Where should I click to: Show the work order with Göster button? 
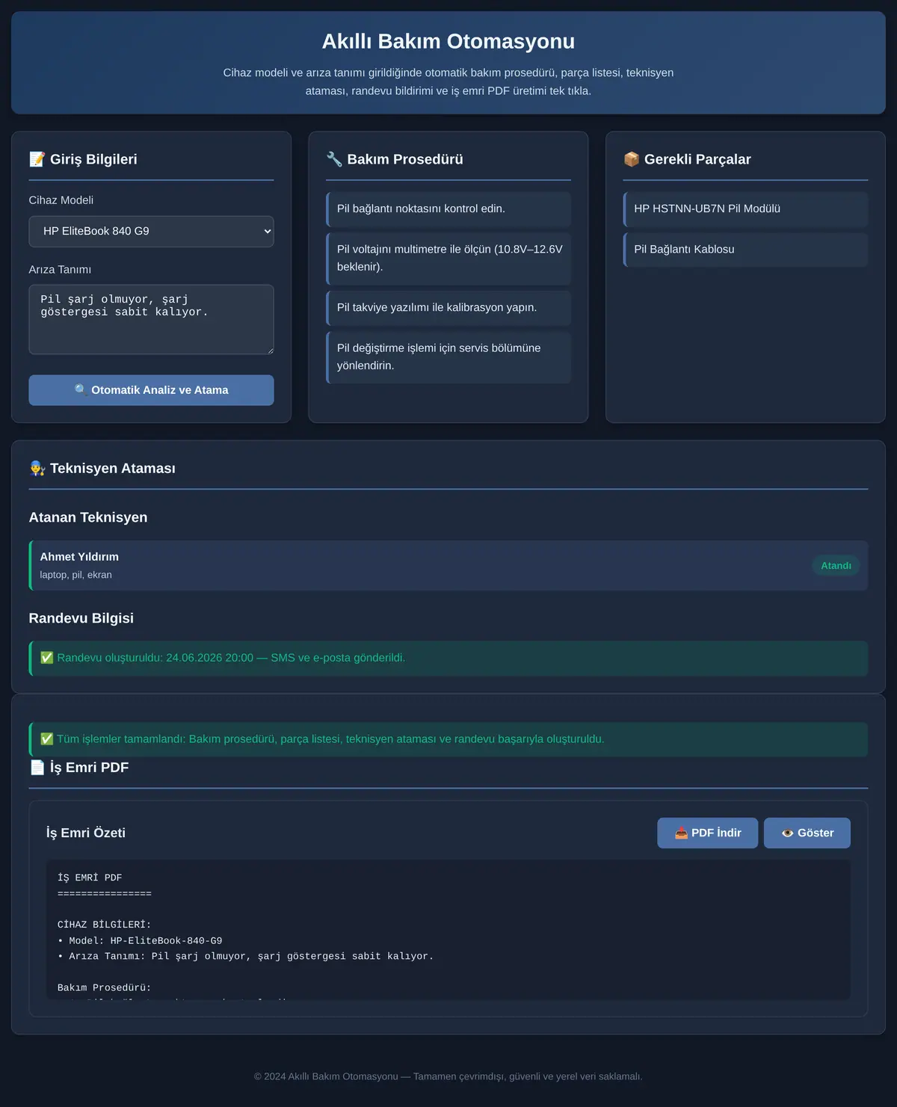[807, 833]
